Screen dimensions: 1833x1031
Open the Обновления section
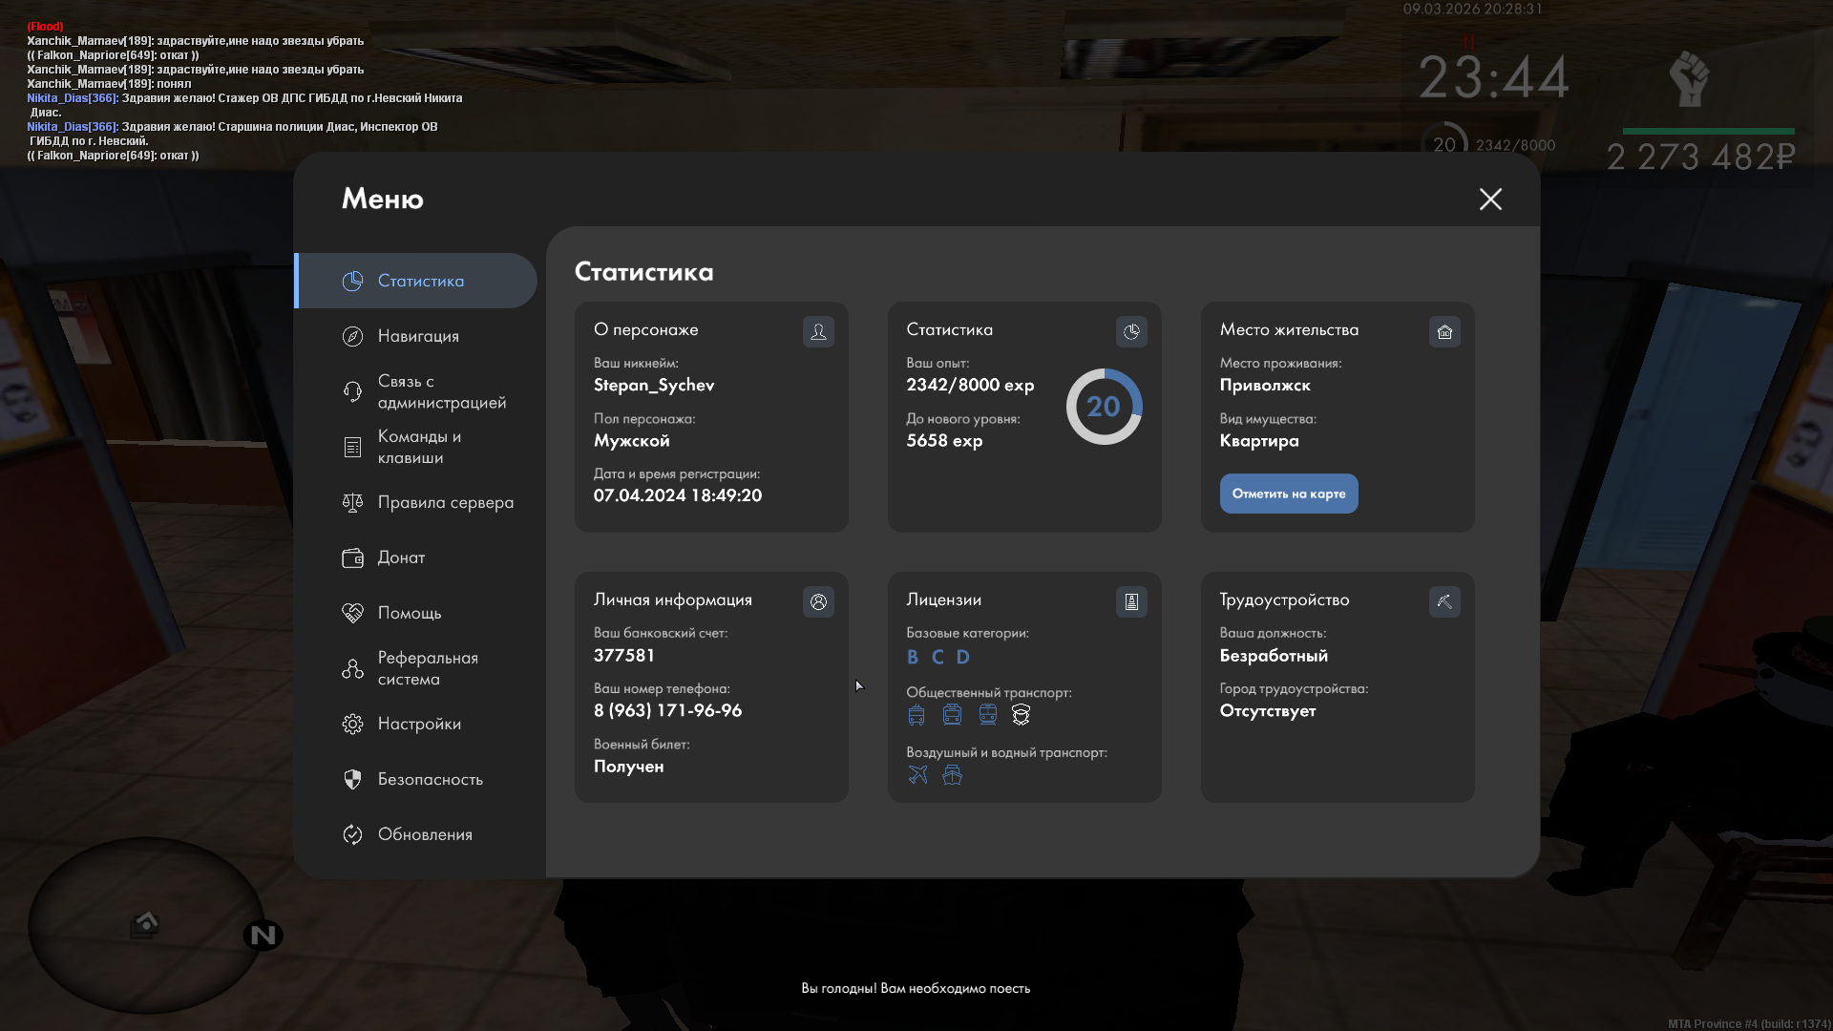[424, 834]
